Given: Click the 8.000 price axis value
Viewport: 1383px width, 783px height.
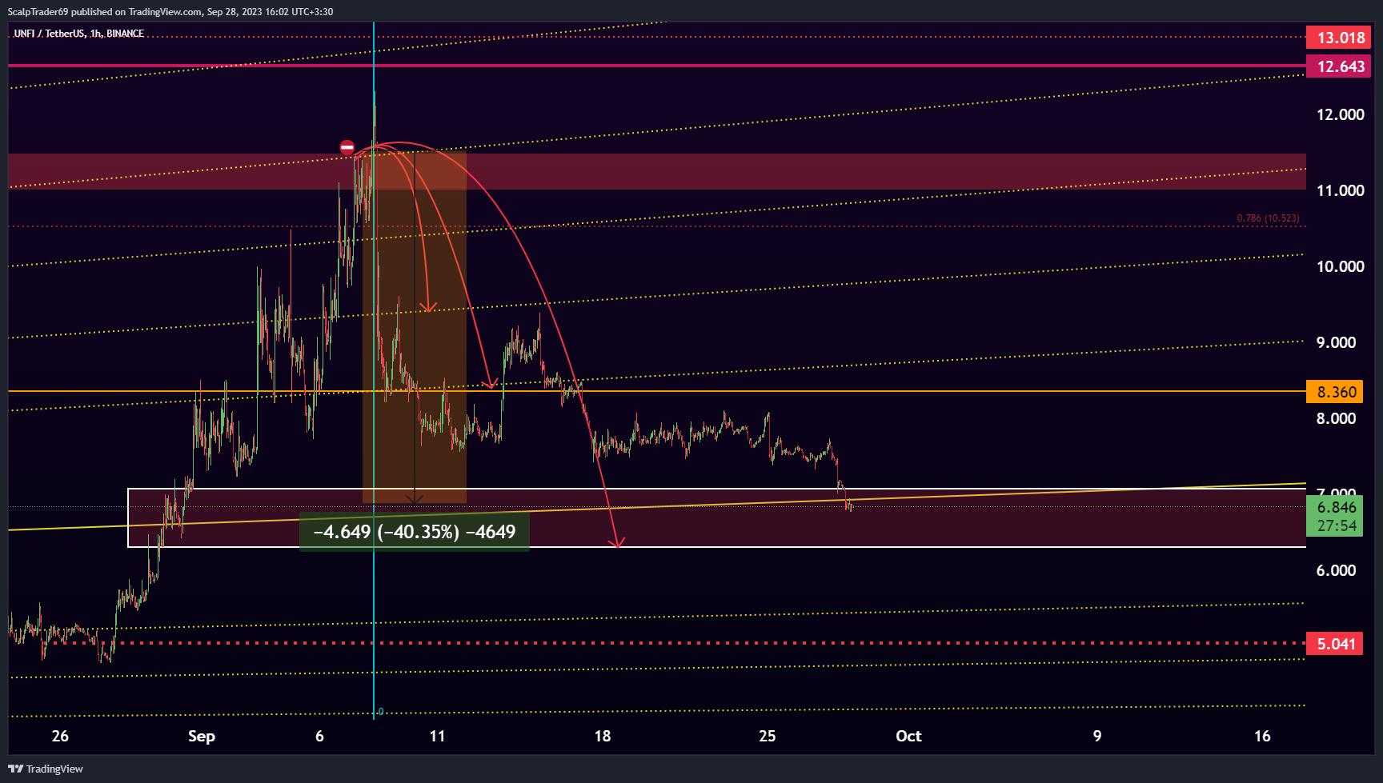Looking at the screenshot, I should (1337, 418).
